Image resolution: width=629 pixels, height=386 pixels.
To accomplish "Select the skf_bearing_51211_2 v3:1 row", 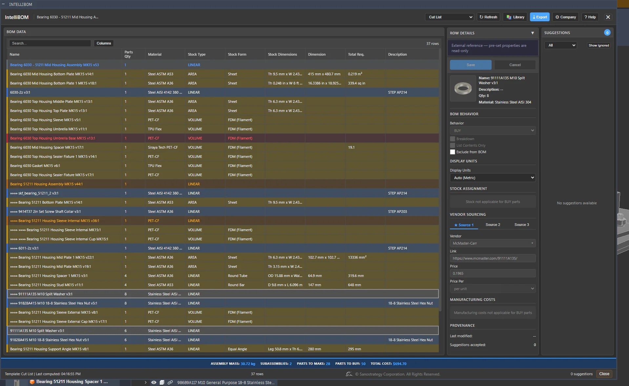I will (x=223, y=193).
